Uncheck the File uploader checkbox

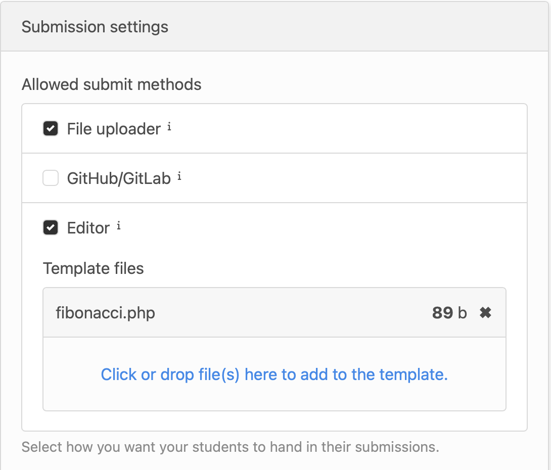(x=51, y=129)
